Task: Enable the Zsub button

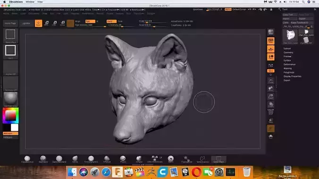Action: click(120, 21)
